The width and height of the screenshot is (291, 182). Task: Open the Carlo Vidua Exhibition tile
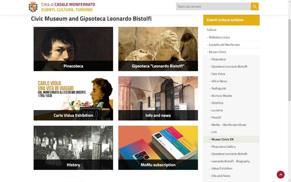(x=73, y=98)
